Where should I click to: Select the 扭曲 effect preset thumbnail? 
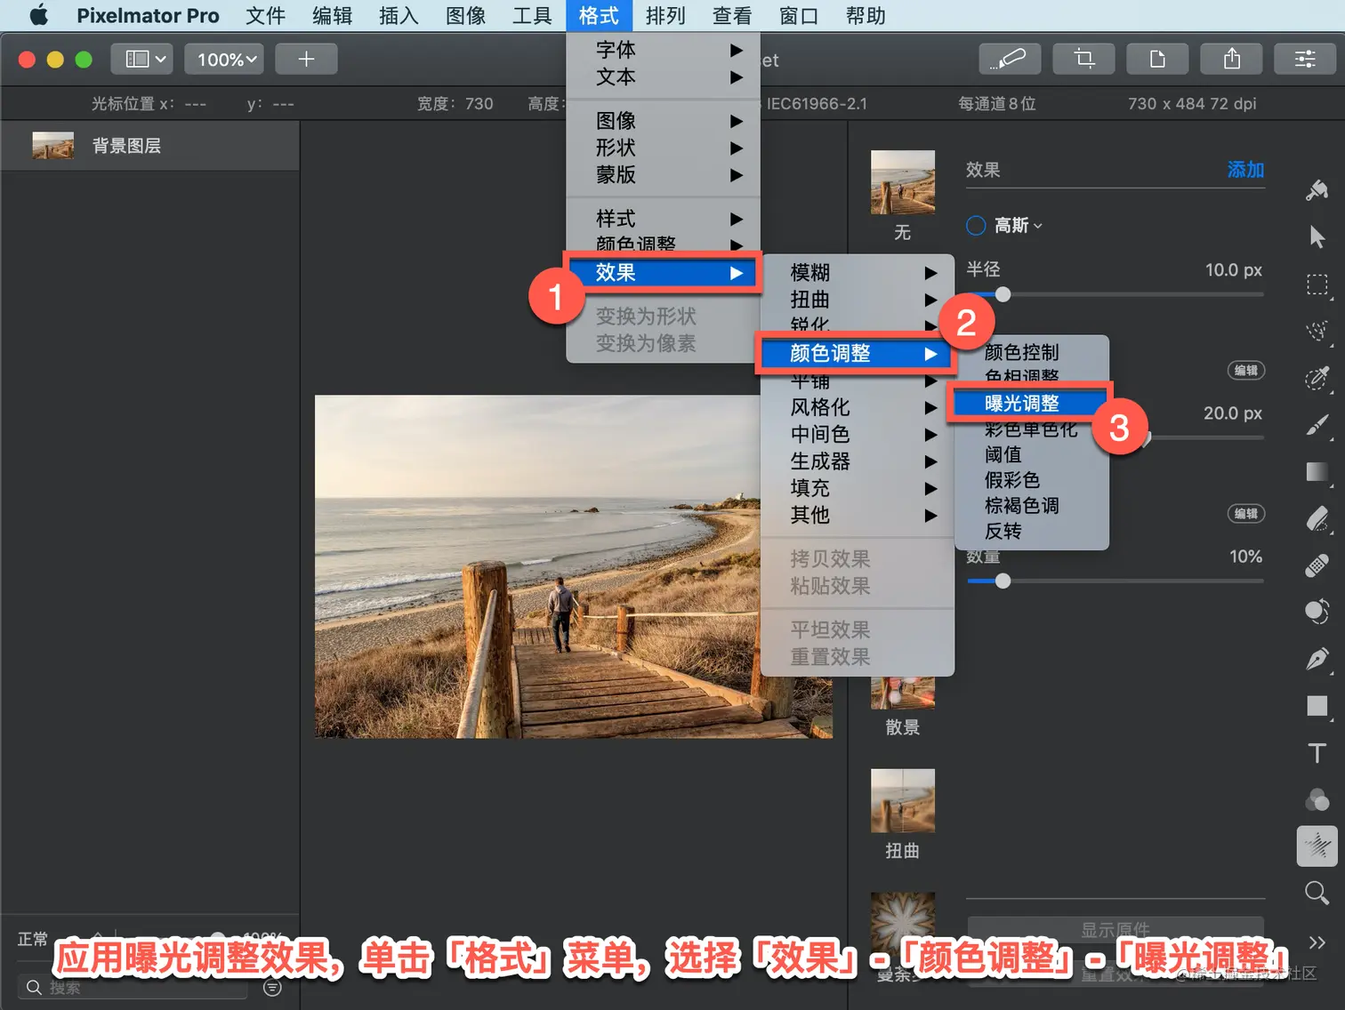point(903,801)
